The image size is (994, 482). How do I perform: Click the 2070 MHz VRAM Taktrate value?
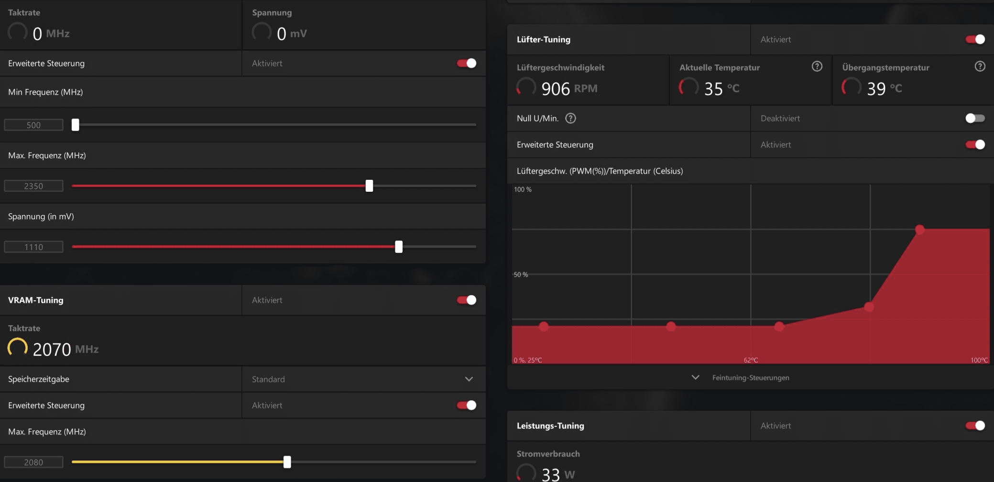coord(66,349)
